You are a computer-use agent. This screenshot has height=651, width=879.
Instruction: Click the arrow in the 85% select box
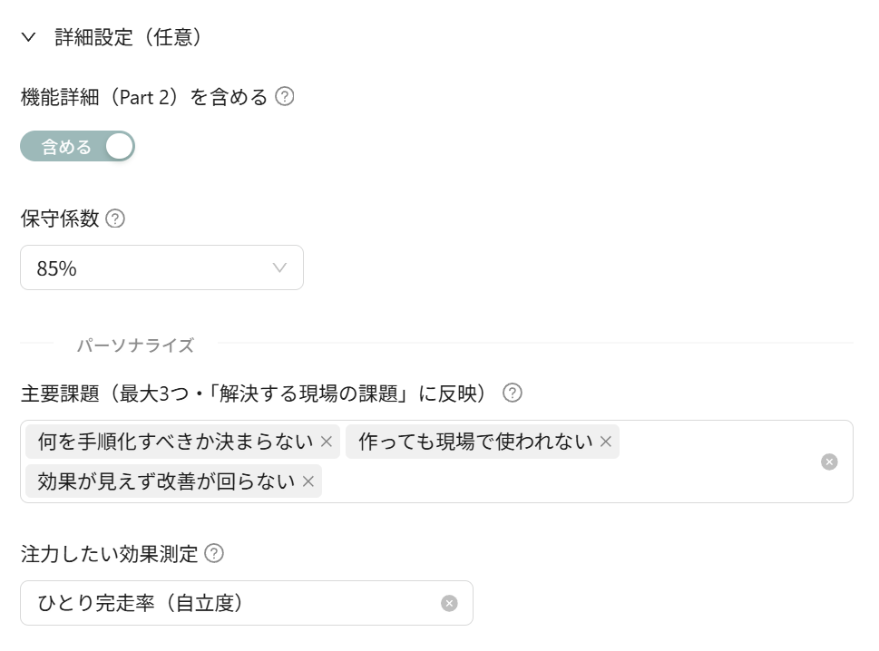pyautogui.click(x=279, y=267)
